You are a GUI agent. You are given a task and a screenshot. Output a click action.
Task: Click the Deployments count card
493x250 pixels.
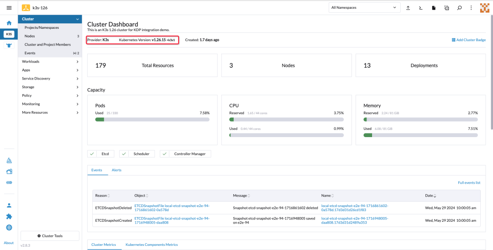click(420, 65)
